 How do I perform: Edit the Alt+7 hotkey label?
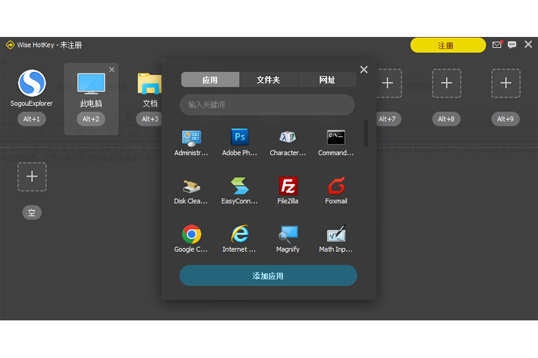(388, 119)
